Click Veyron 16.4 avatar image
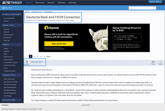This screenshot has width=165, height=111. pyautogui.click(x=27, y=63)
